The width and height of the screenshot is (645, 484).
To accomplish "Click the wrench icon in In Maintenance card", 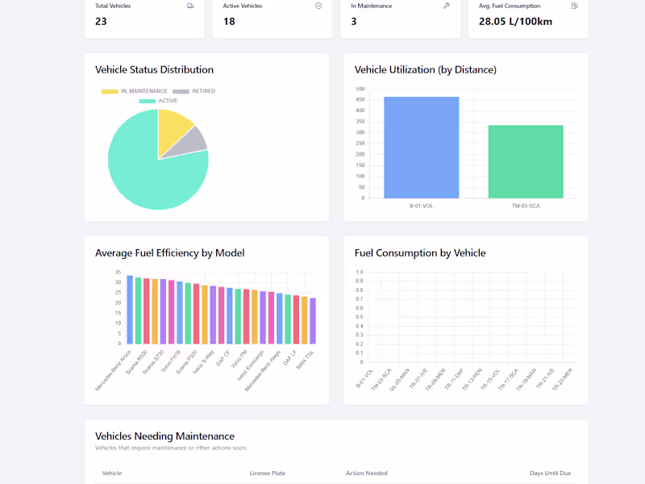I will (447, 6).
